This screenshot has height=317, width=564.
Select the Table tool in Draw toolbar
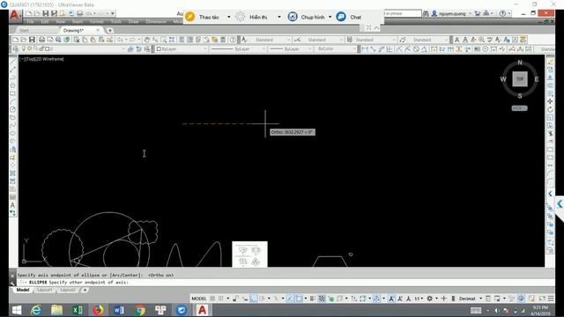click(x=13, y=197)
